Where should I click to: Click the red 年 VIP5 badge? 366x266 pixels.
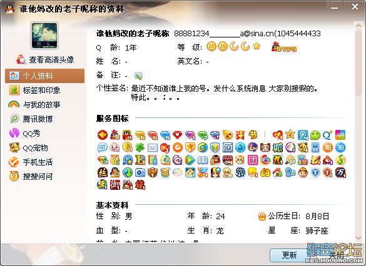(283, 47)
